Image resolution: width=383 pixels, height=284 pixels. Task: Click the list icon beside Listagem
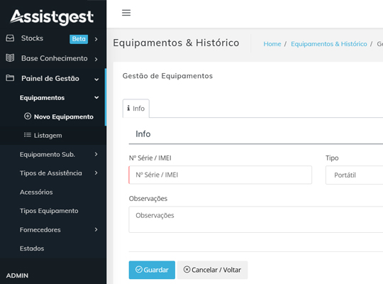point(28,135)
